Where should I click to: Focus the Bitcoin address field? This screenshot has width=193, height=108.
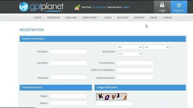(68, 103)
